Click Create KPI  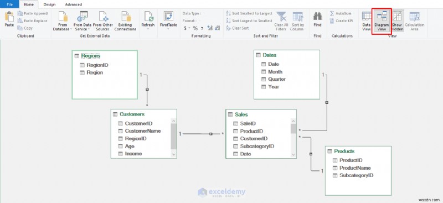[341, 20]
